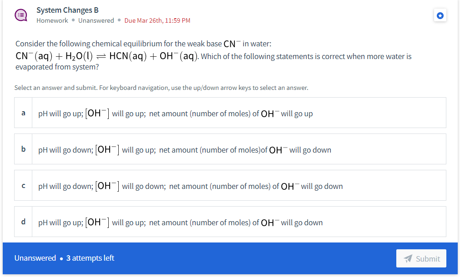Click the Unanswered status label
Screen dimensions: 460x277
point(96,20)
